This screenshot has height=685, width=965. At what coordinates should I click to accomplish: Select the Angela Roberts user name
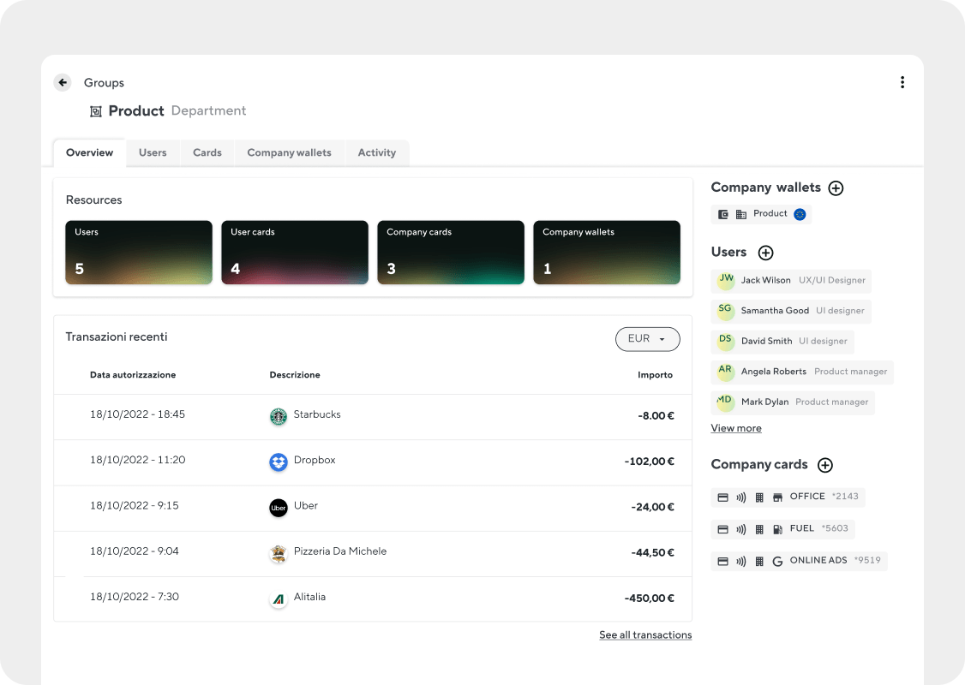[x=774, y=372]
